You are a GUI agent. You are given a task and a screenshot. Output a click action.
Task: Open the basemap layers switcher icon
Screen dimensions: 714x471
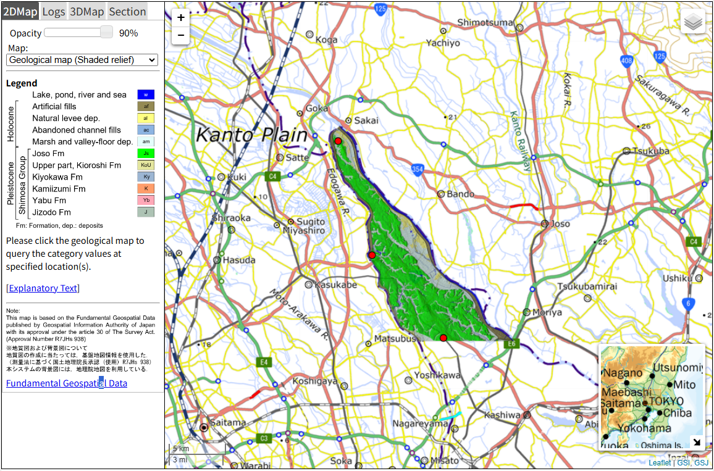point(692,20)
